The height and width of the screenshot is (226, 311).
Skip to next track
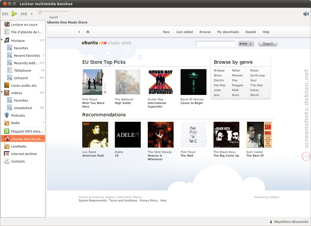coord(24,14)
